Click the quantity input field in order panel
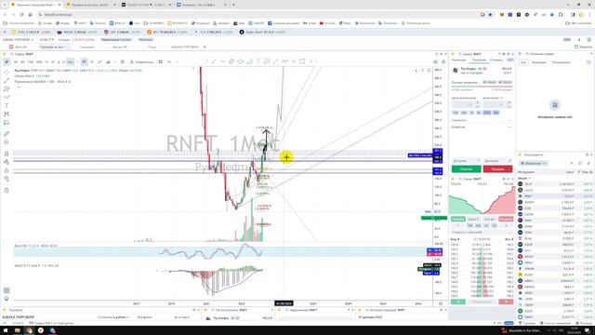This screenshot has width=595, height=335. (495, 104)
